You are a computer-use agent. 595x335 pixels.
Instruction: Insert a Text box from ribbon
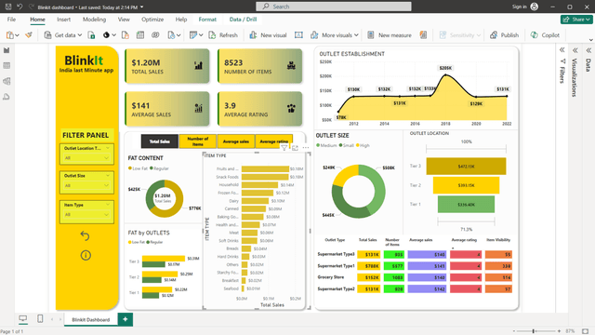point(298,35)
